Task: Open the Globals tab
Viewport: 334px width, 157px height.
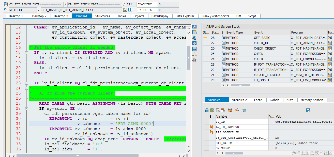Action: point(275,100)
